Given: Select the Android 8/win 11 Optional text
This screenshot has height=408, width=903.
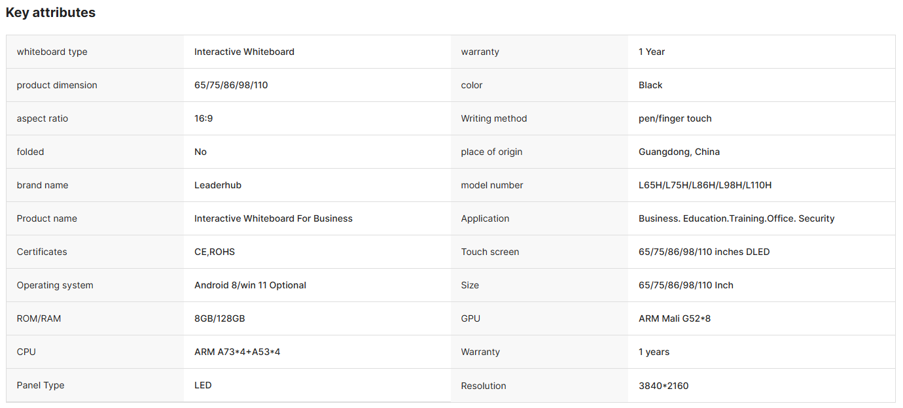Looking at the screenshot, I should point(250,285).
